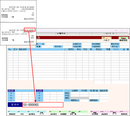The width and height of the screenshot is (130, 116).
Task: Click the No. column header
Action: click(x=10, y=49)
